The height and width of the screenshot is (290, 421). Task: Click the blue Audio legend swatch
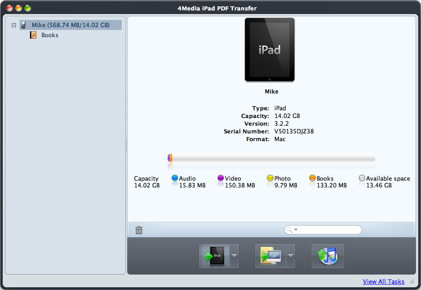click(x=175, y=178)
